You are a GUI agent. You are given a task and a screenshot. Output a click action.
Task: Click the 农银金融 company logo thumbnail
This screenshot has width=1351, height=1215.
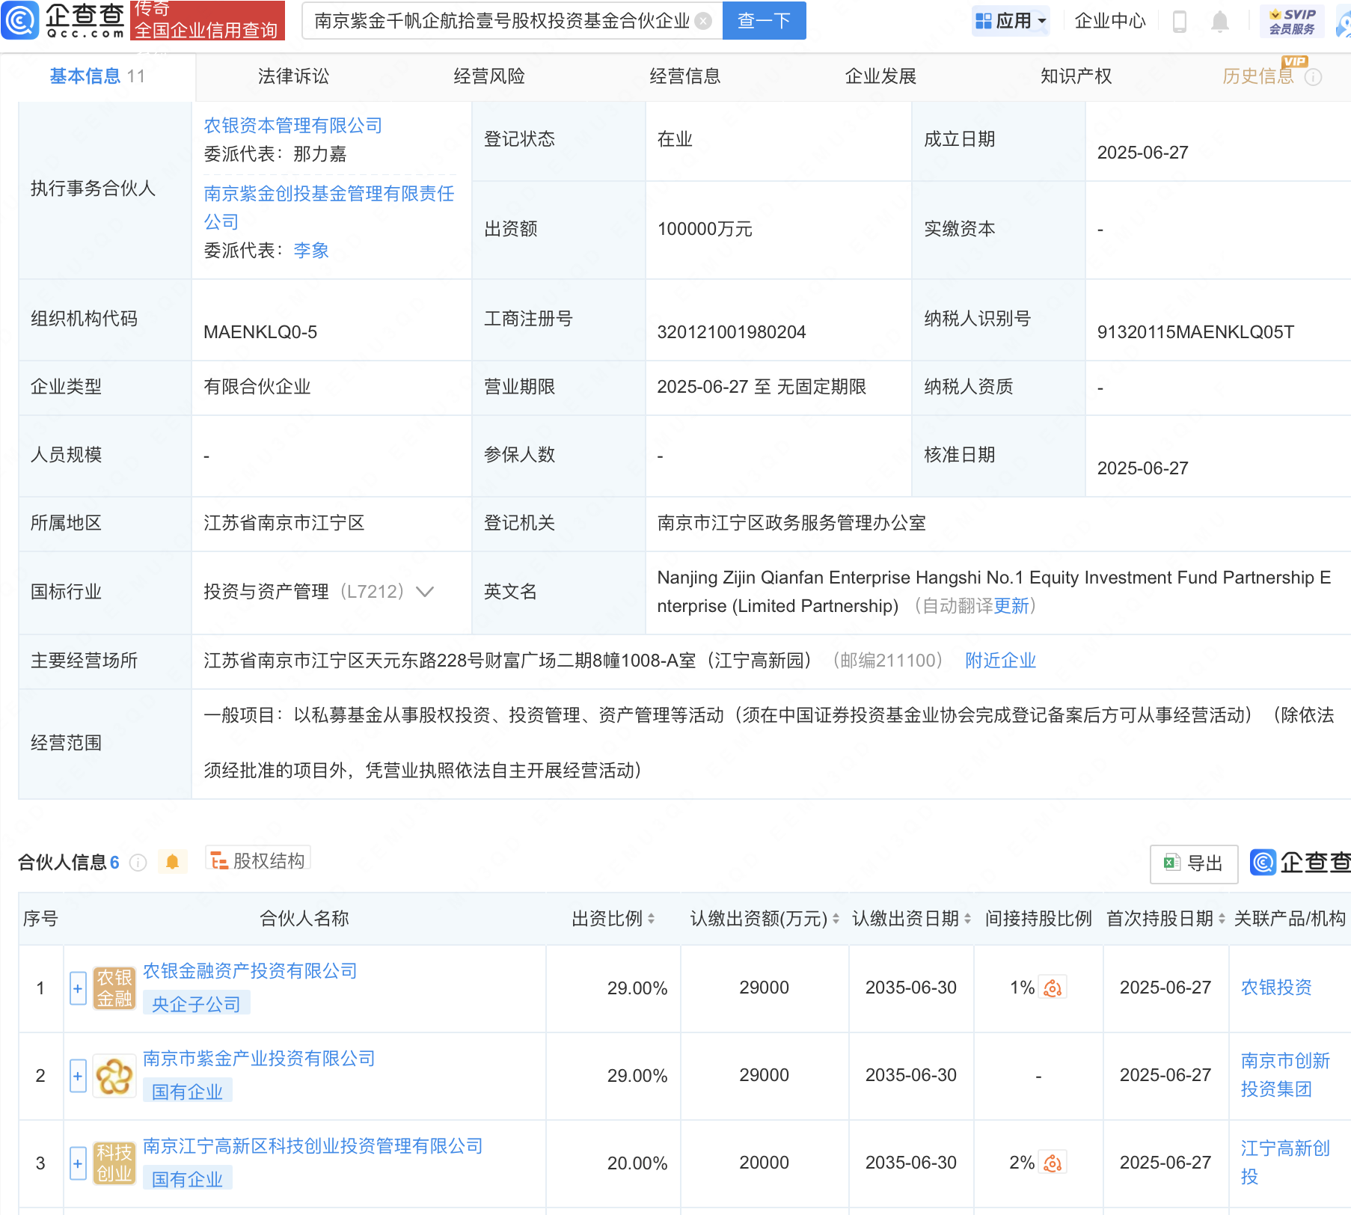[x=114, y=988]
